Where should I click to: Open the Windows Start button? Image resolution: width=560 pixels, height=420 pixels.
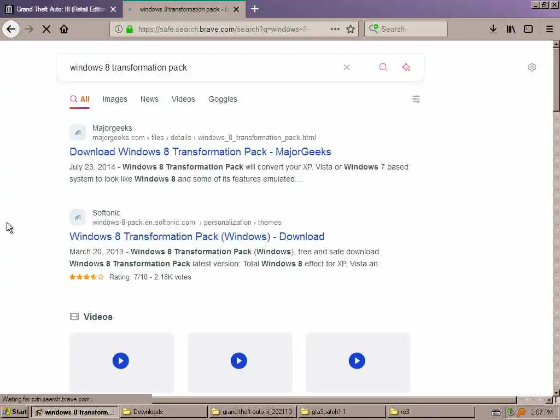[15, 411]
